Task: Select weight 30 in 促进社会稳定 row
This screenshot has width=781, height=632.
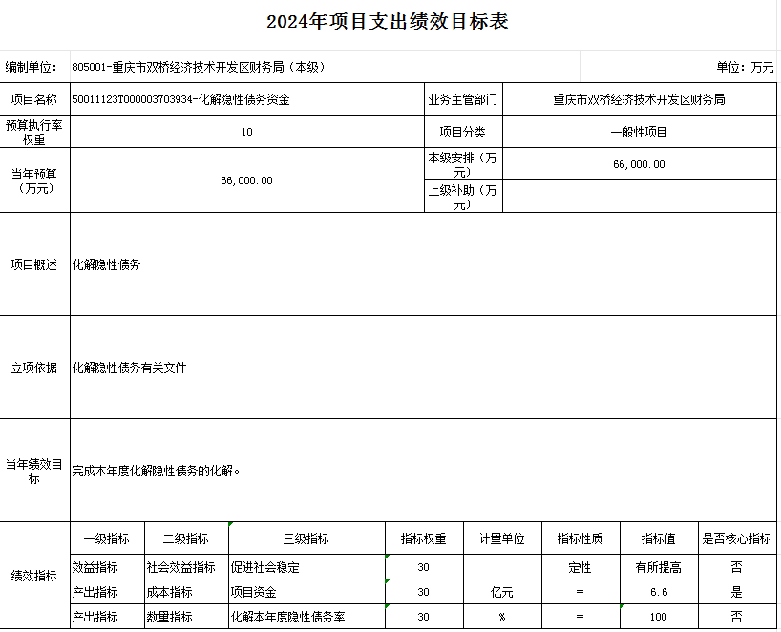Action: (424, 567)
